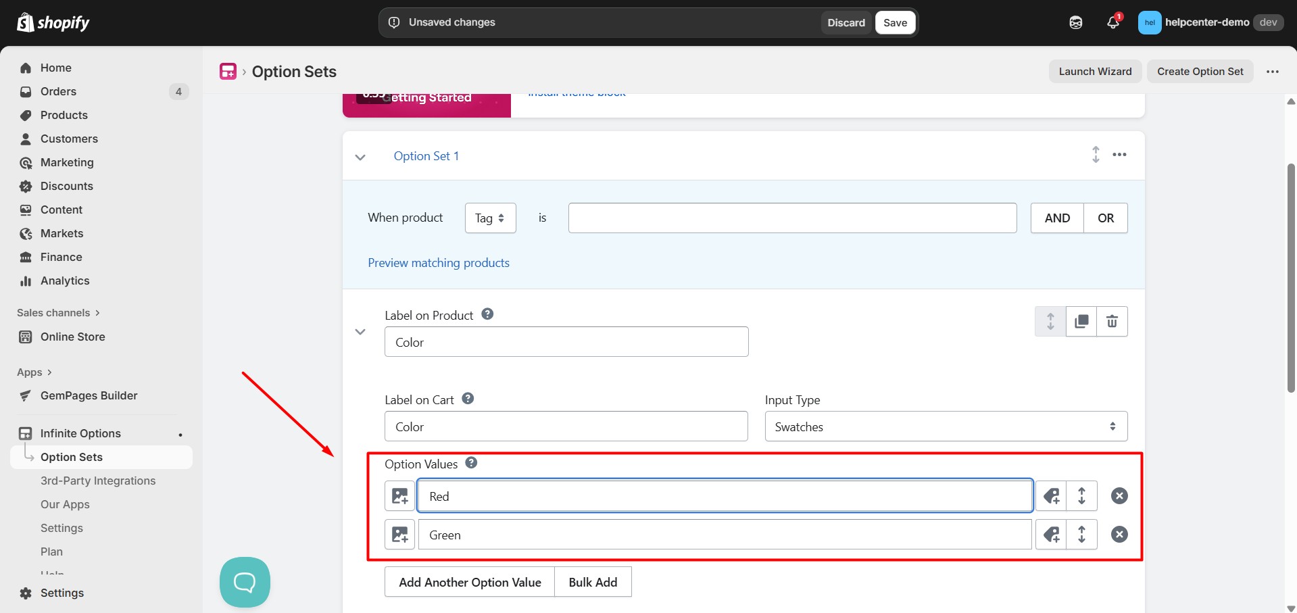Select the AND condition toggle

(1056, 218)
